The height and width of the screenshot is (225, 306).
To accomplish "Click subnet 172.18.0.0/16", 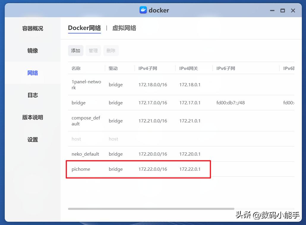I will pyautogui.click(x=153, y=85).
